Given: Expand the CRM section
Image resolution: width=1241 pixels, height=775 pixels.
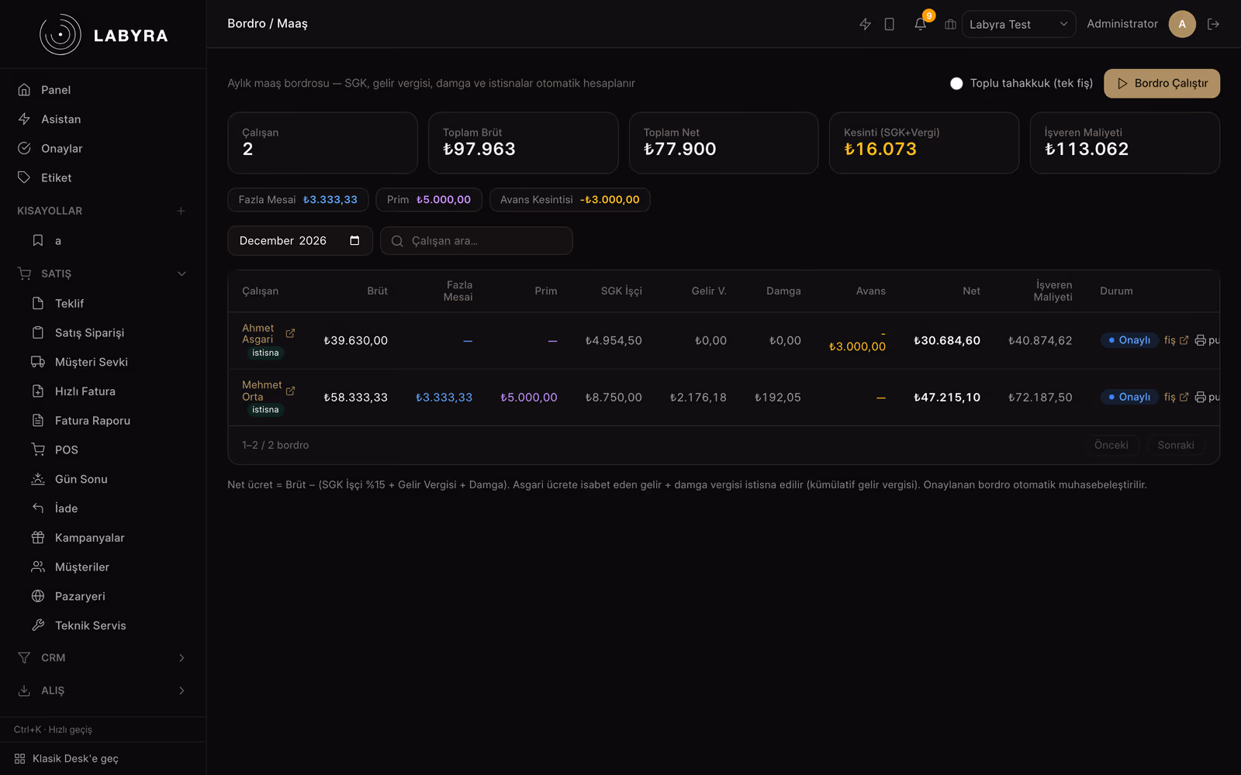Looking at the screenshot, I should pos(103,658).
